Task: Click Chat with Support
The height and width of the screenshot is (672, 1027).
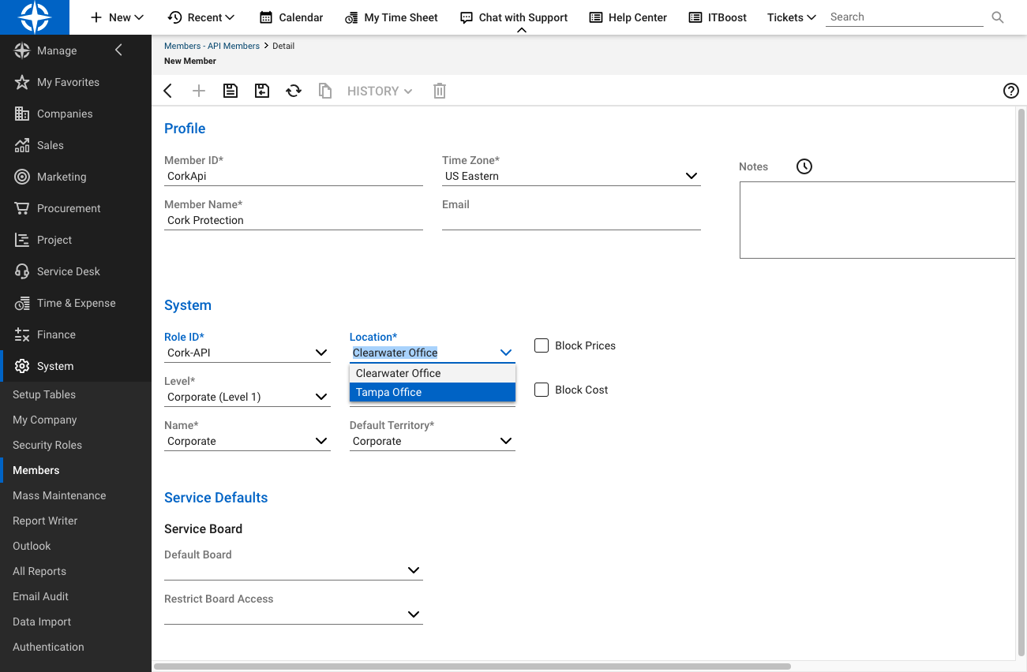Action: pyautogui.click(x=514, y=17)
